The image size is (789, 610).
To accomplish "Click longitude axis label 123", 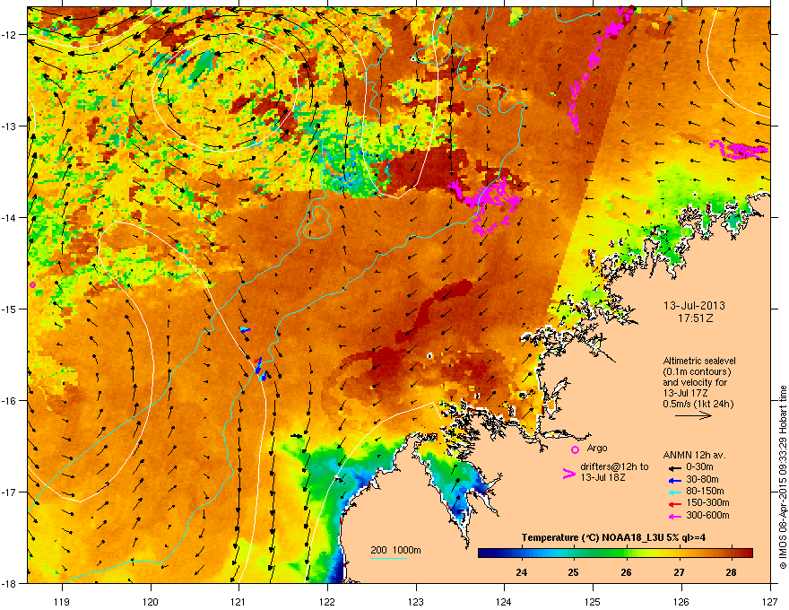I will (416, 601).
